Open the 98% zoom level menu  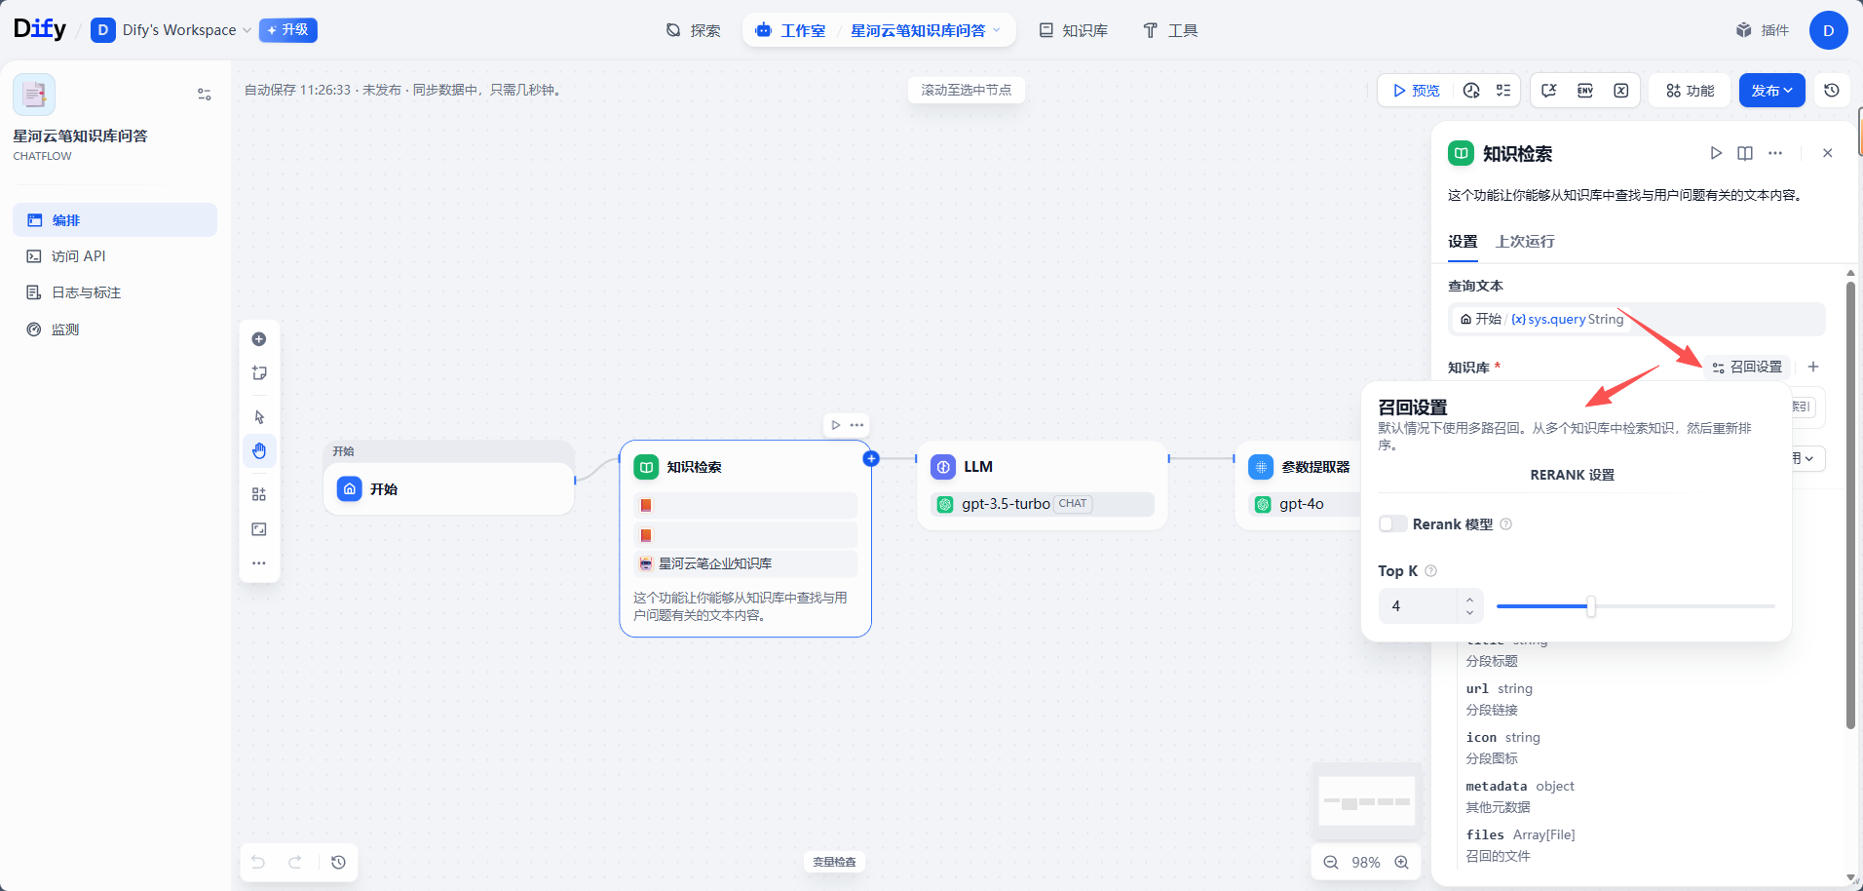point(1366,863)
